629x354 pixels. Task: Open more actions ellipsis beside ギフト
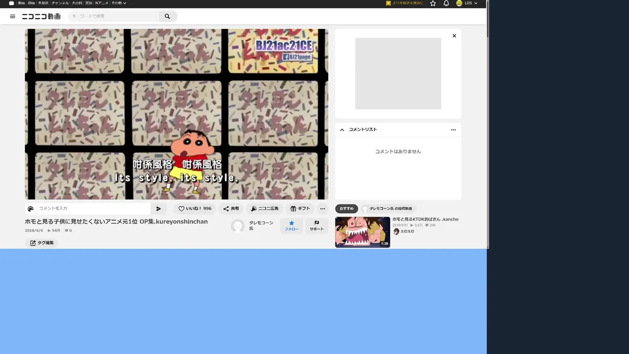coord(322,208)
